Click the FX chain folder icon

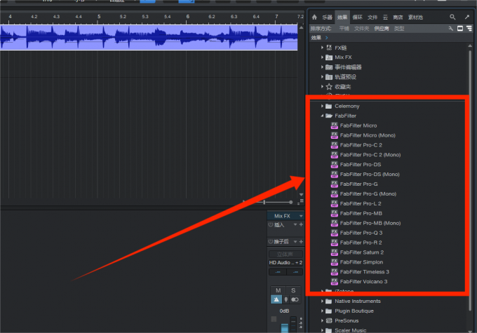329,48
